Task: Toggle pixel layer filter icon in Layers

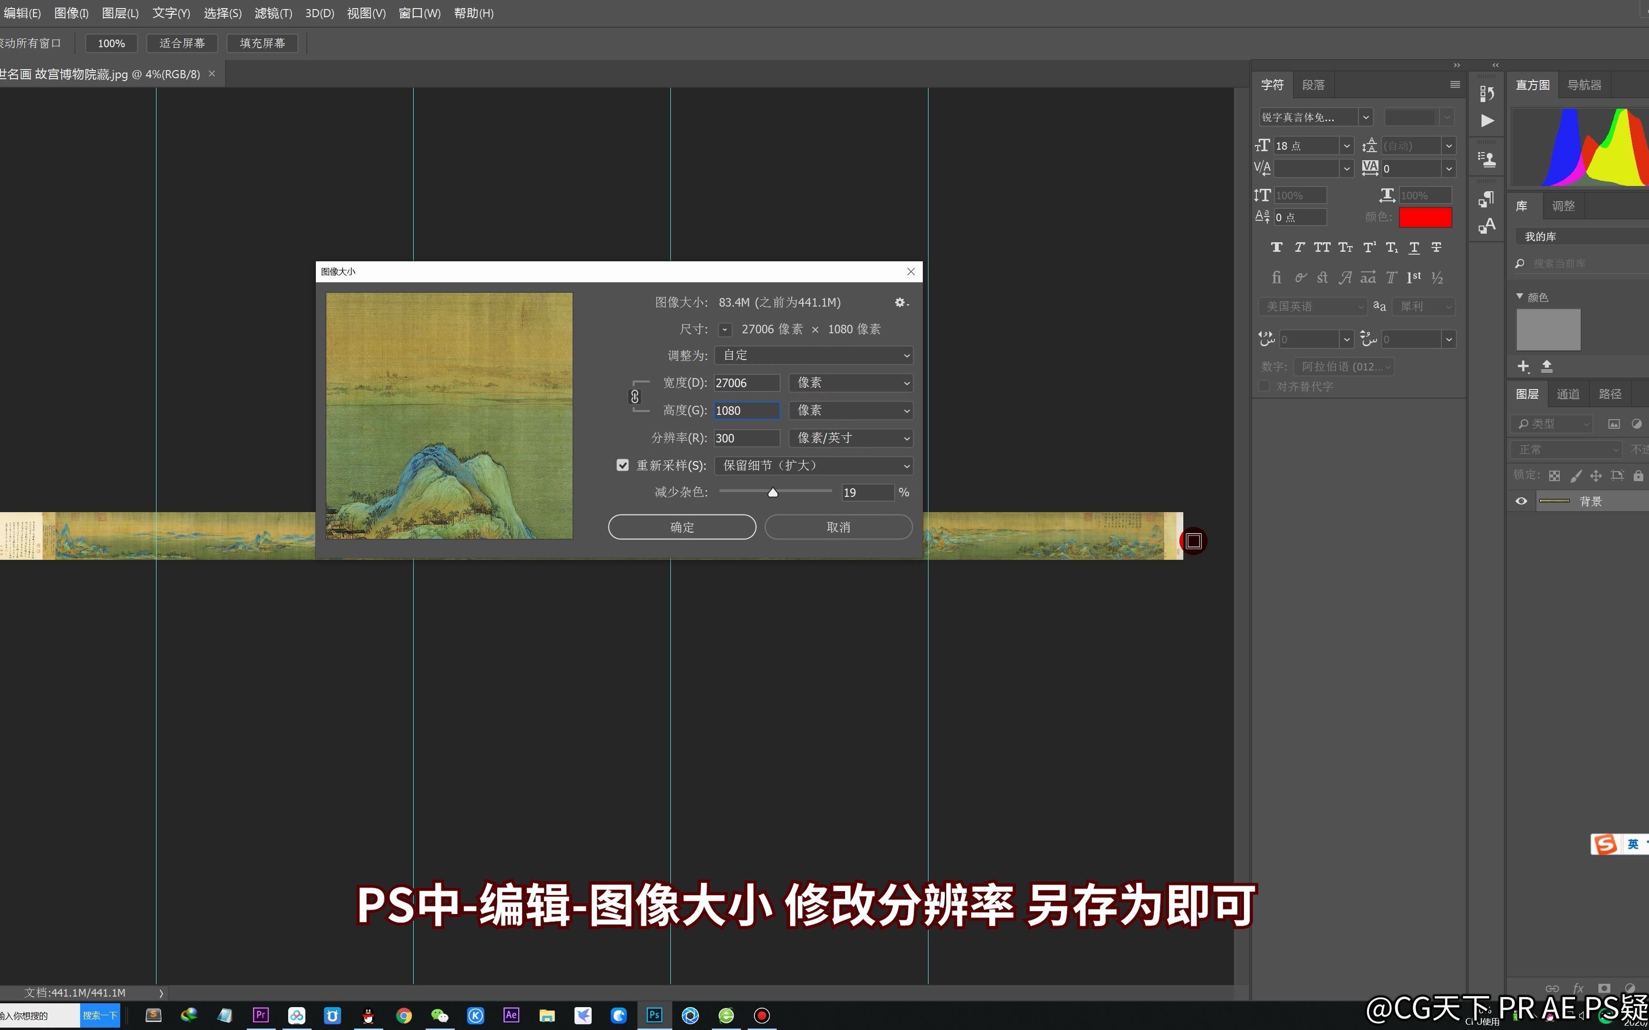Action: click(x=1614, y=424)
